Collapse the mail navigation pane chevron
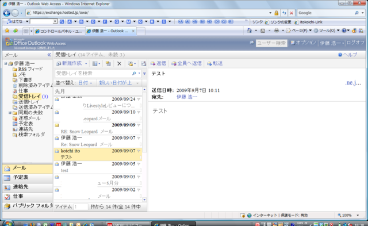Viewport: 368px width, 226px height. click(49, 55)
